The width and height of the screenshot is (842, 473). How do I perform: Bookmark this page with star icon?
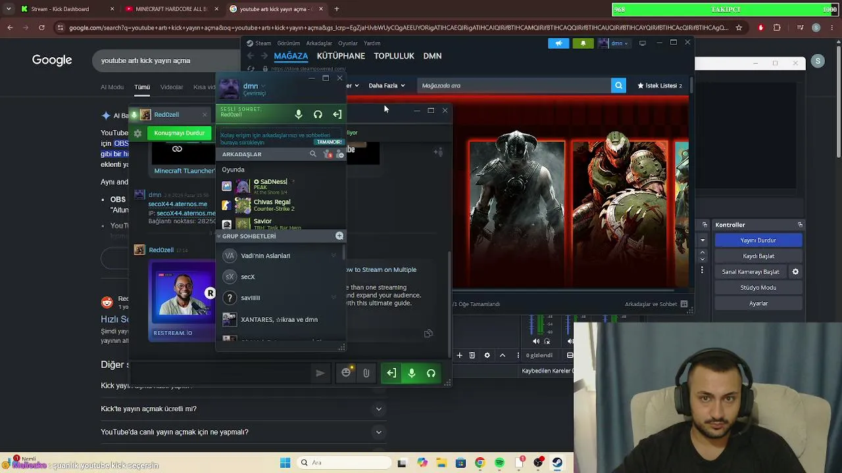tap(739, 28)
